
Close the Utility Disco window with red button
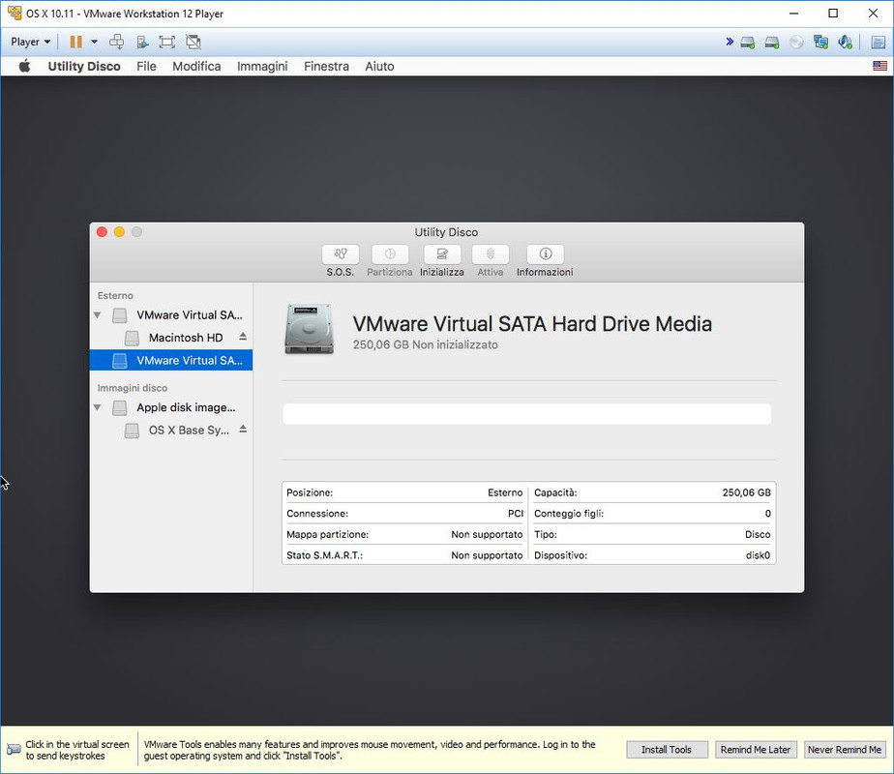102,232
